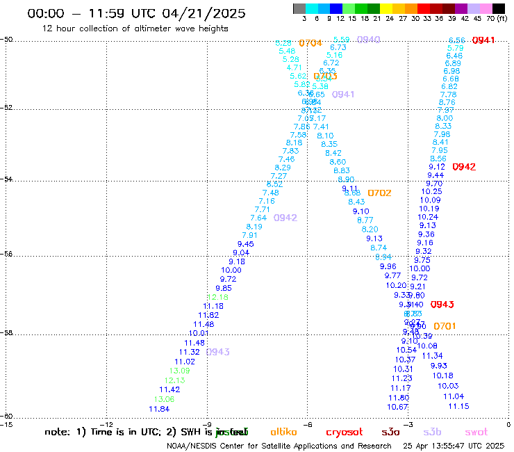Image resolution: width=514 pixels, height=452 pixels.
Task: Click the wave height value "6.56"
Action: [x=456, y=40]
